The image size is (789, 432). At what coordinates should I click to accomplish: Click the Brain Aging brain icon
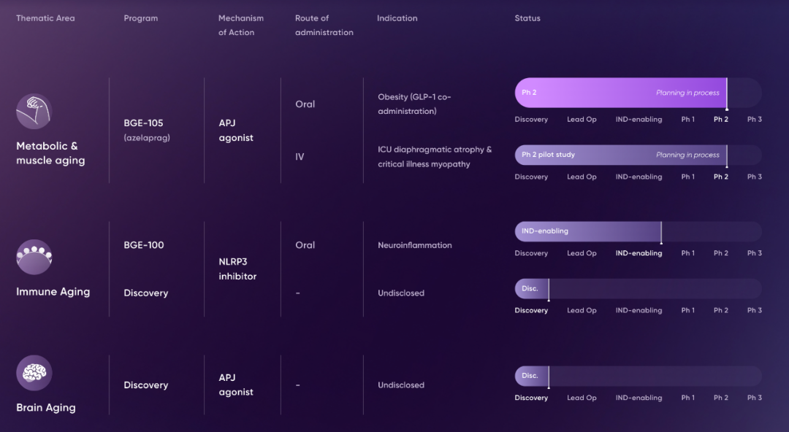(34, 373)
